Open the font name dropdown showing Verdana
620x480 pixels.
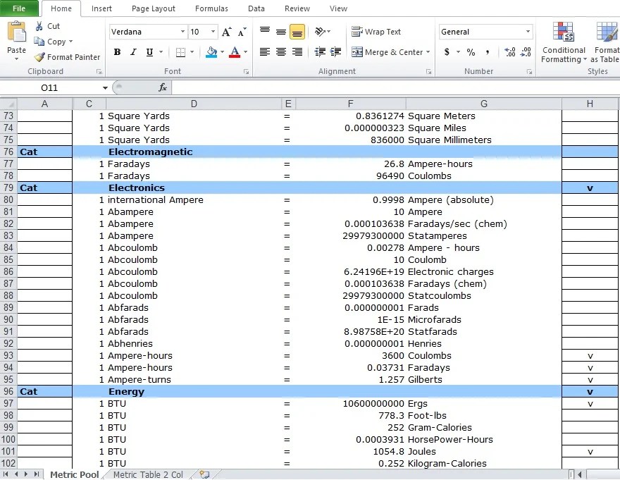tap(147, 32)
